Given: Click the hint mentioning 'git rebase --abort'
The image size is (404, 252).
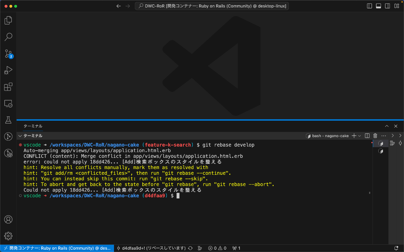Looking at the screenshot, I should (x=149, y=184).
